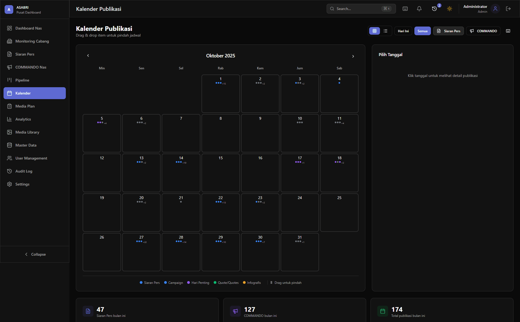
Task: Select date 17 in calendar
Action: click(300, 173)
